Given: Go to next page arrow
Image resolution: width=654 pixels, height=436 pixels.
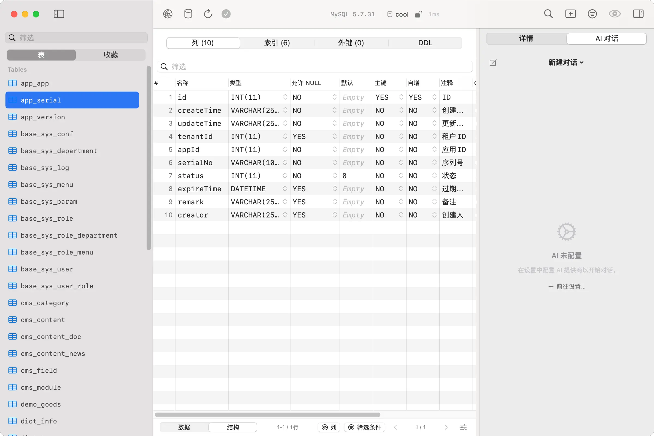Looking at the screenshot, I should 446,427.
